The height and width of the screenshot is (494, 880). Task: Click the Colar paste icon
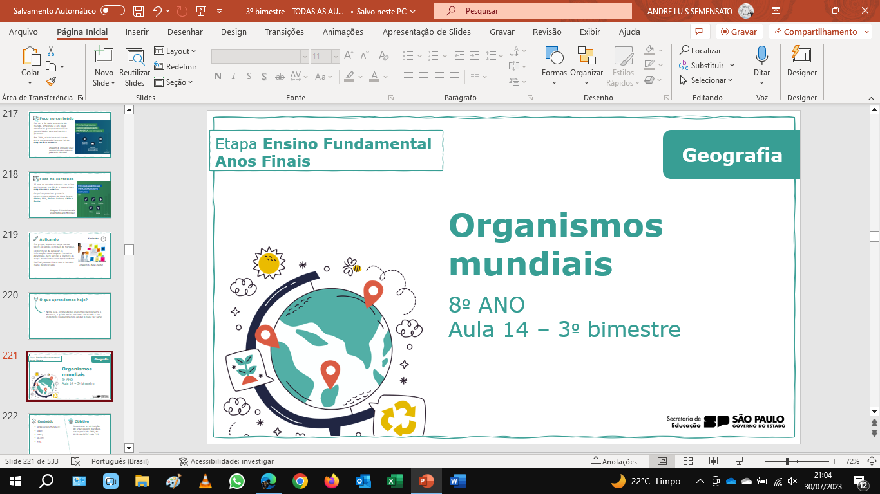pos(30,57)
